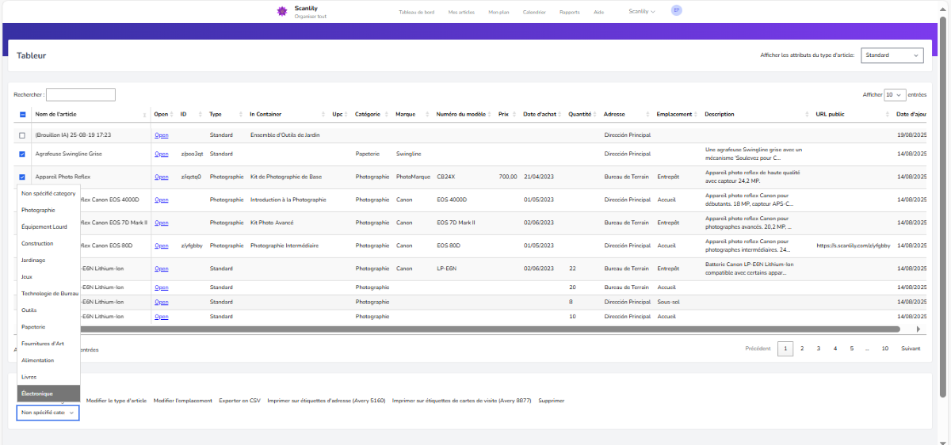951x445 pixels.
Task: Click Exporter en CSV
Action: 239,401
